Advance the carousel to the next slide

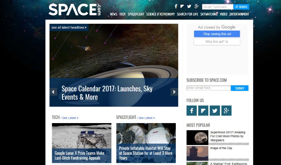click(x=174, y=92)
